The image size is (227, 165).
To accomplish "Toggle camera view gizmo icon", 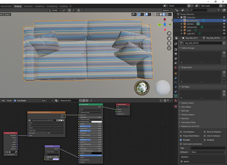I will coord(169,43).
